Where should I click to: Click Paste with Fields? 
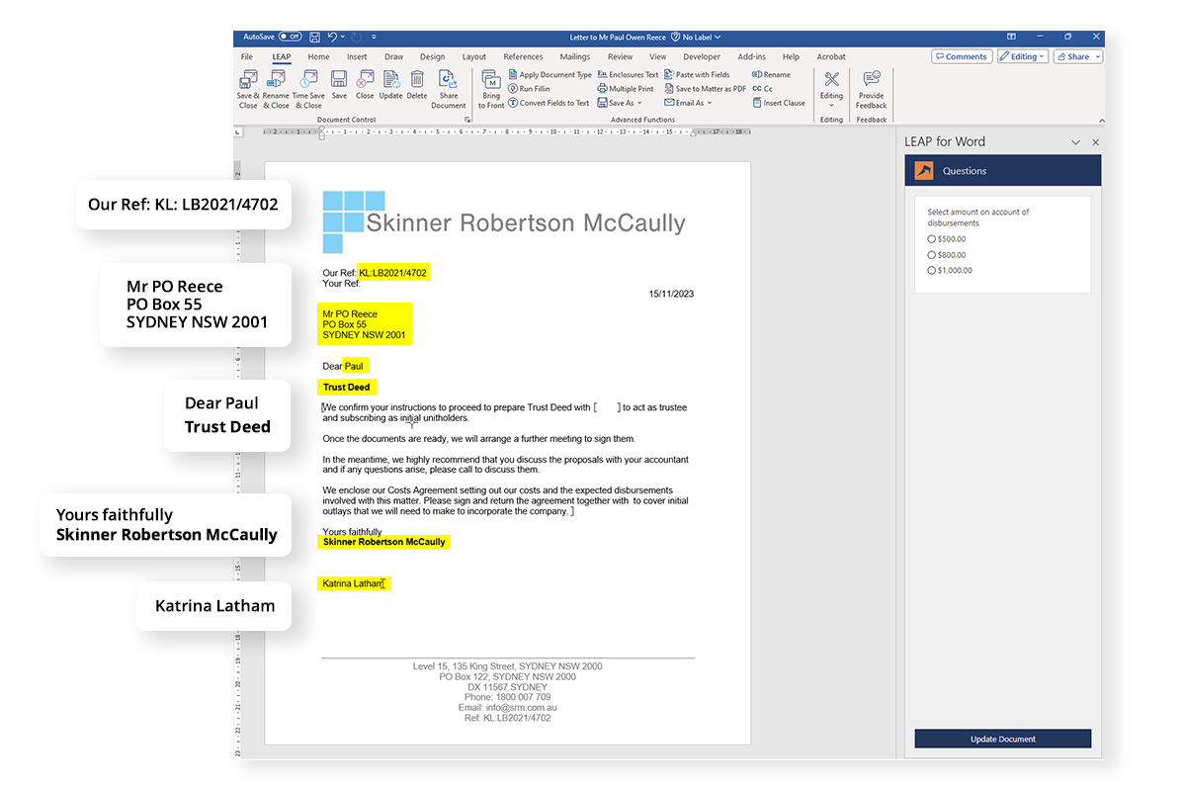pyautogui.click(x=697, y=75)
